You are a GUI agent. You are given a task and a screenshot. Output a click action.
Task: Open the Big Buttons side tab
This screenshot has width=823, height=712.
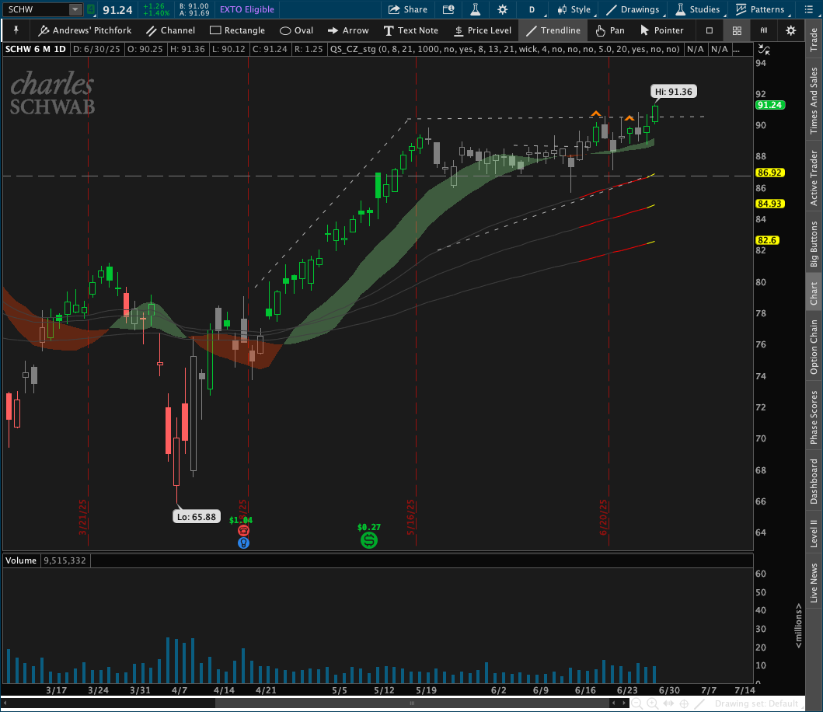pos(814,243)
